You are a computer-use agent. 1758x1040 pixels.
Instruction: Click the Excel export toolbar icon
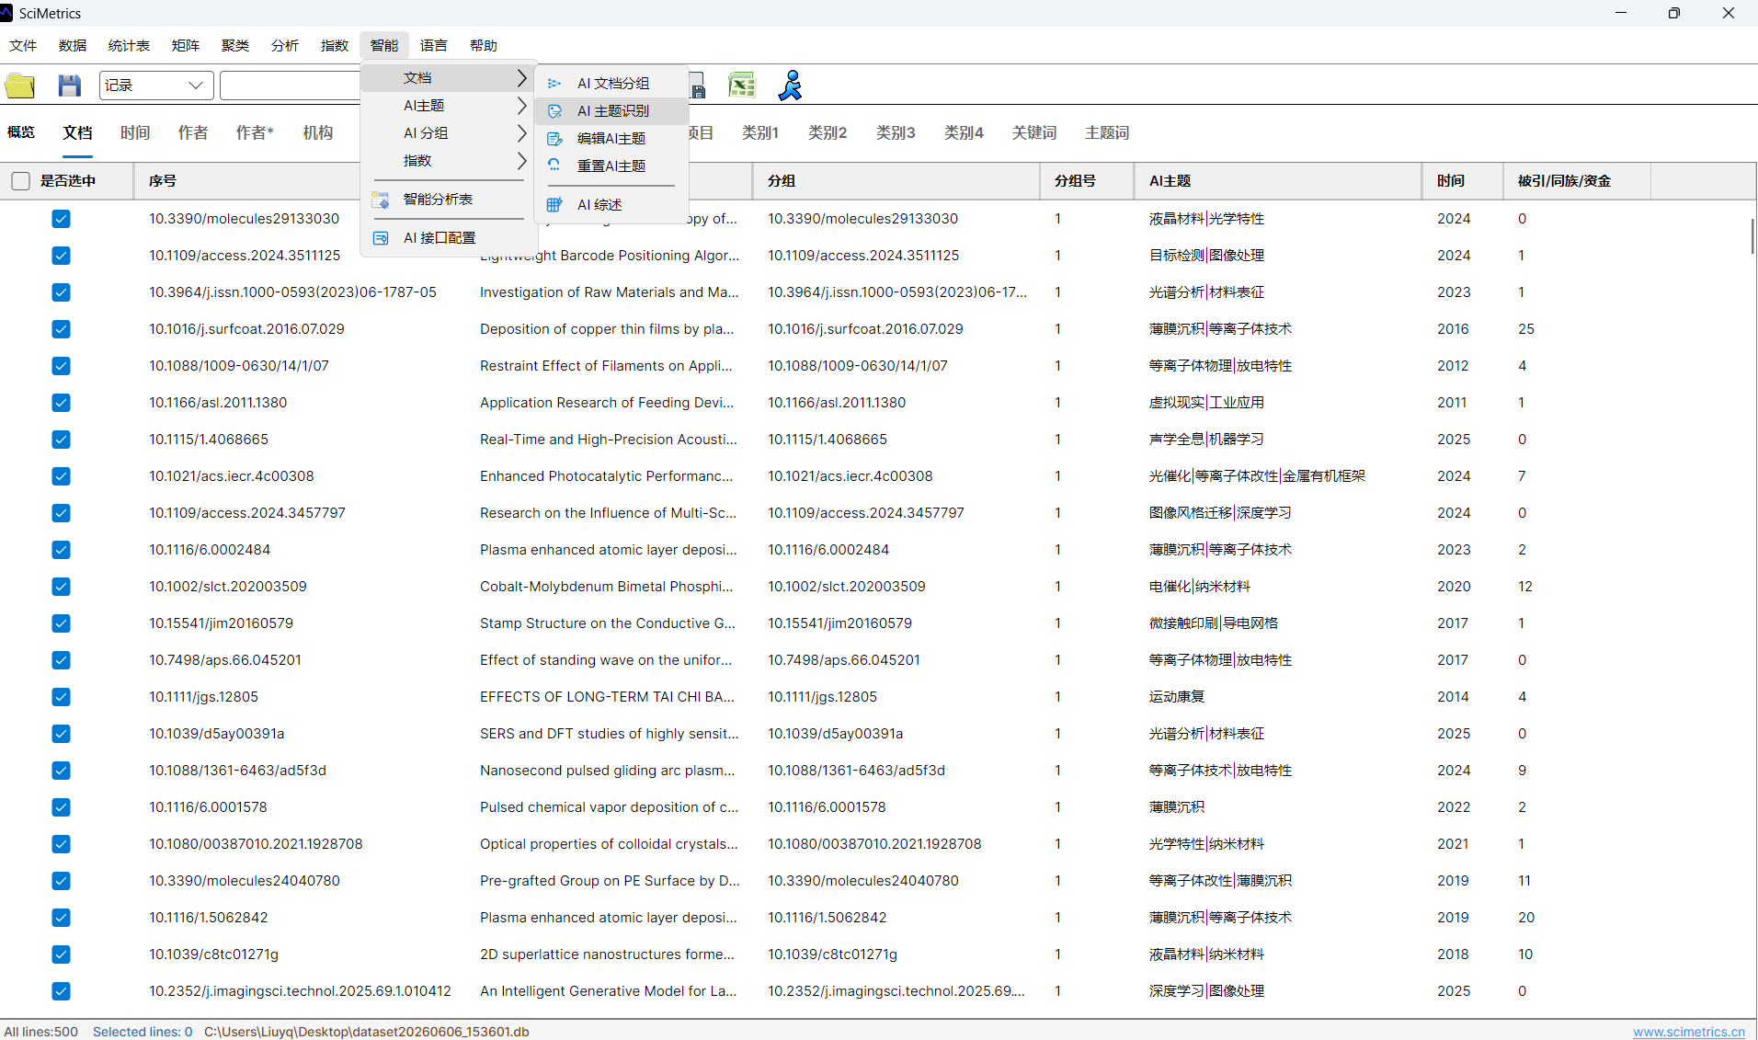741,86
